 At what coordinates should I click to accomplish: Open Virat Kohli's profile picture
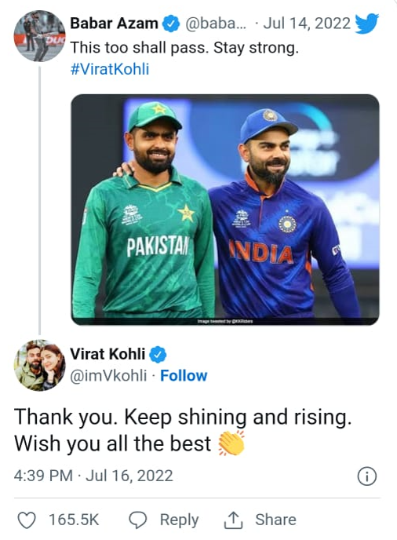tap(39, 366)
